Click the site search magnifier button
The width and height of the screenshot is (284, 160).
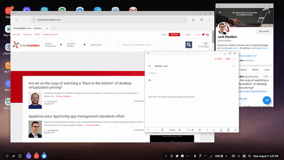coord(189,45)
